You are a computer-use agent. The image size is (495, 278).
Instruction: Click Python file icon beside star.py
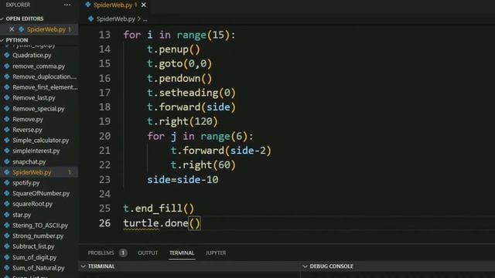pyautogui.click(x=7, y=215)
